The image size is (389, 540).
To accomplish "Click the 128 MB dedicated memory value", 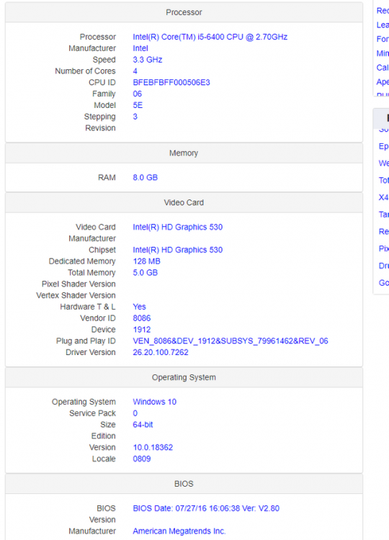I will tap(146, 261).
